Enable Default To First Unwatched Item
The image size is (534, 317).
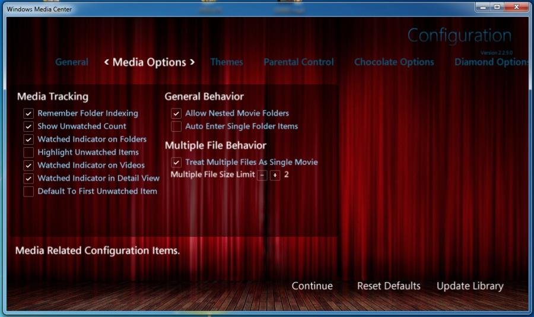28,191
